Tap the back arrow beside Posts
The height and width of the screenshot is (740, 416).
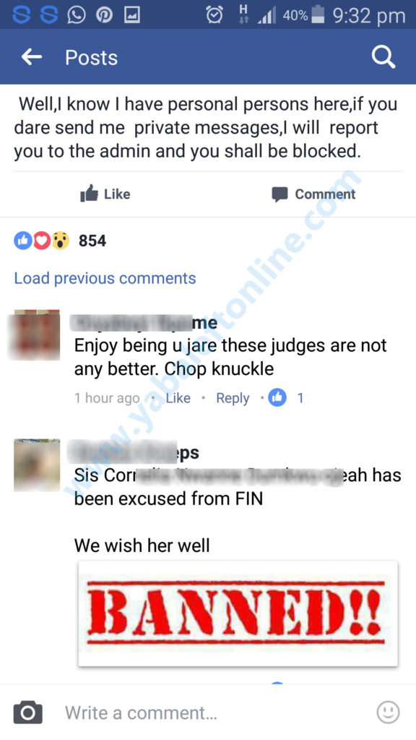click(32, 57)
